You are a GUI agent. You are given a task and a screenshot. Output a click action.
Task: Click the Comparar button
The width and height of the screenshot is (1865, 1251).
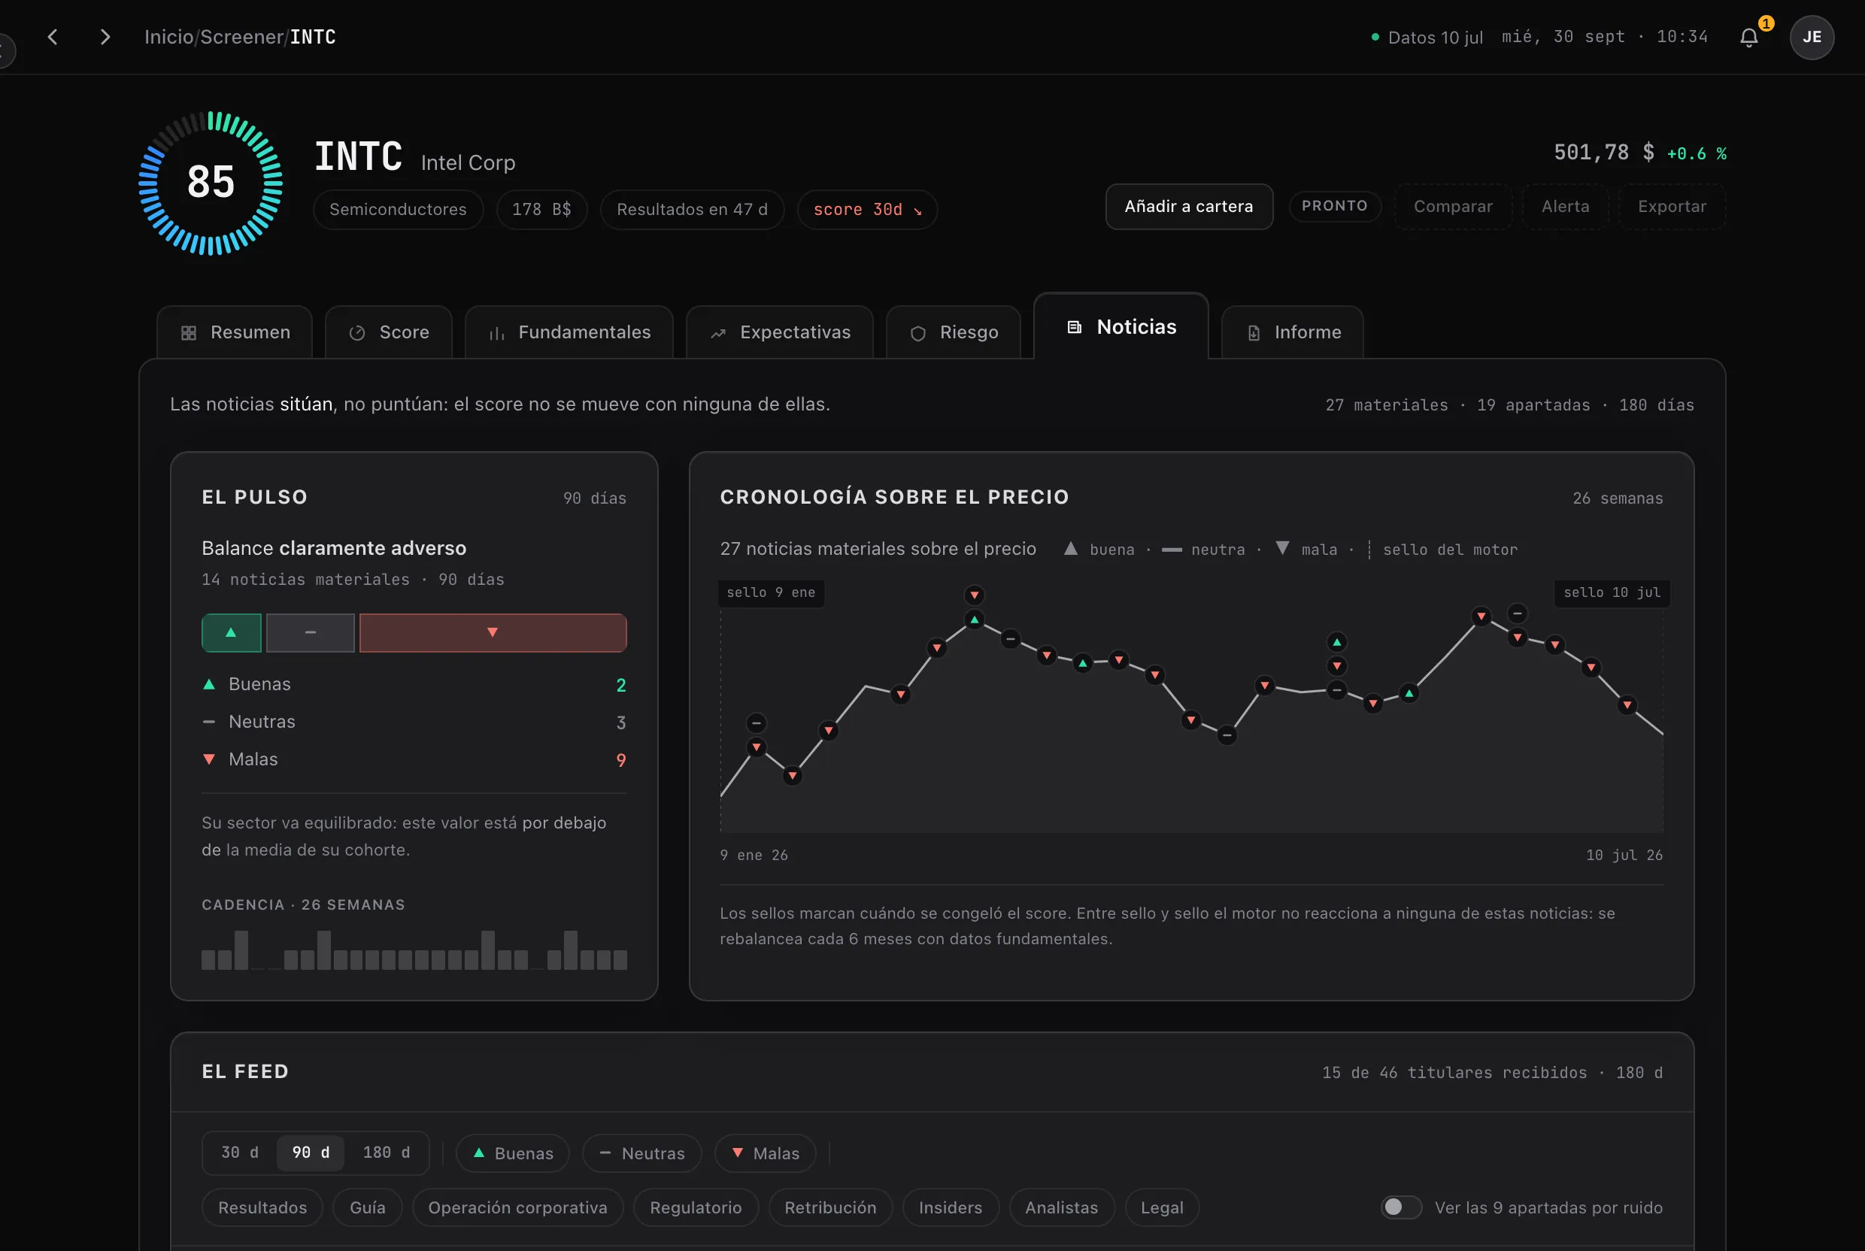1453,207
